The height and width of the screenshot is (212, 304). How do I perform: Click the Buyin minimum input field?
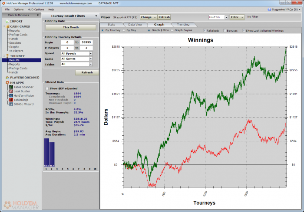point(67,42)
